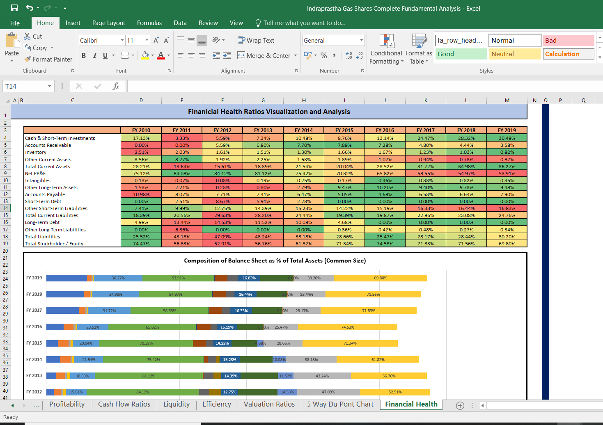Viewport: 603px width, 425px height.
Task: Click the Select All corner triangle
Action: coord(7,101)
